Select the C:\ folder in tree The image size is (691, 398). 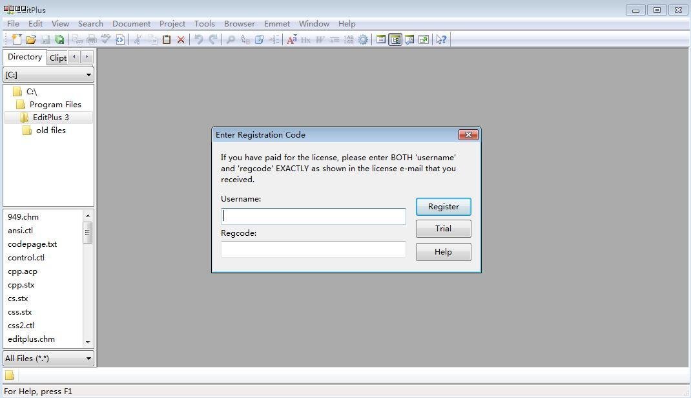pyautogui.click(x=31, y=92)
